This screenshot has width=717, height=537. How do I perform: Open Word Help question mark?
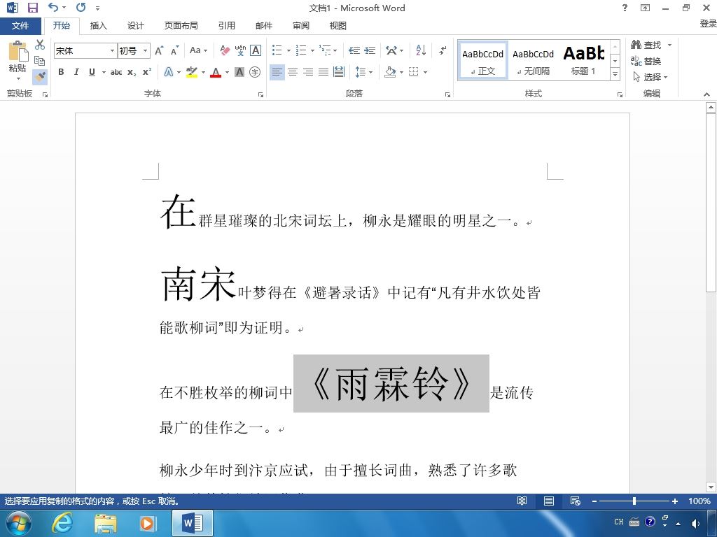point(625,8)
